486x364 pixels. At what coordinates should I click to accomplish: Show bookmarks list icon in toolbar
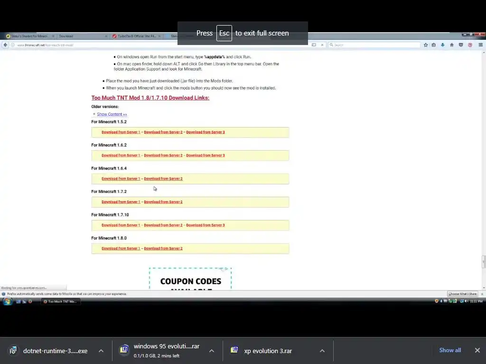(434, 45)
